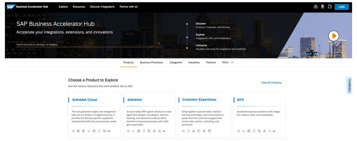Click the Discover step timeline dot
This screenshot has height=141, width=357.
click(187, 24)
